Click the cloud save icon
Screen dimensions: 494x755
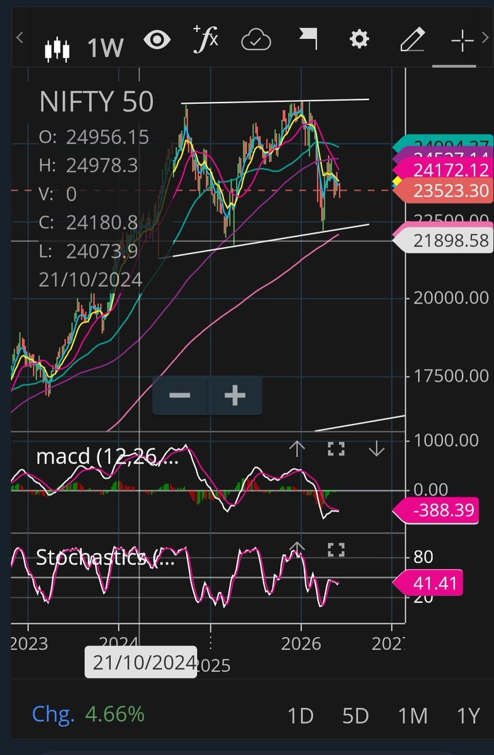click(256, 41)
